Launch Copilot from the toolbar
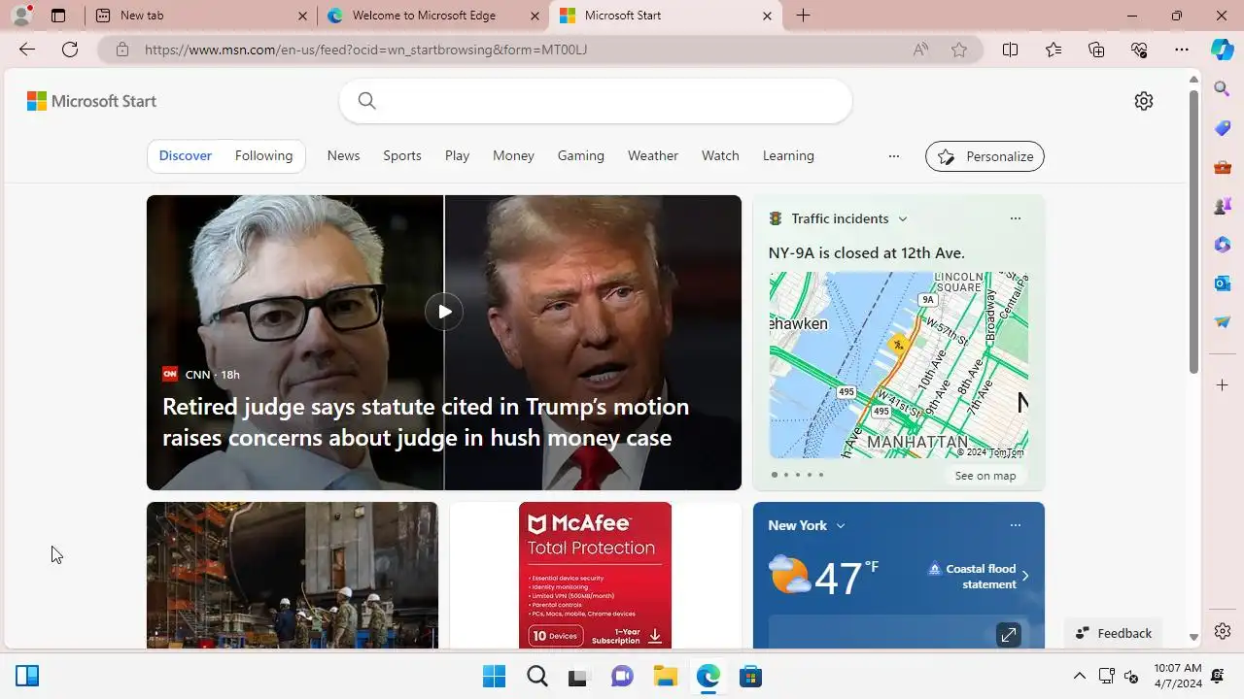 click(x=1223, y=50)
